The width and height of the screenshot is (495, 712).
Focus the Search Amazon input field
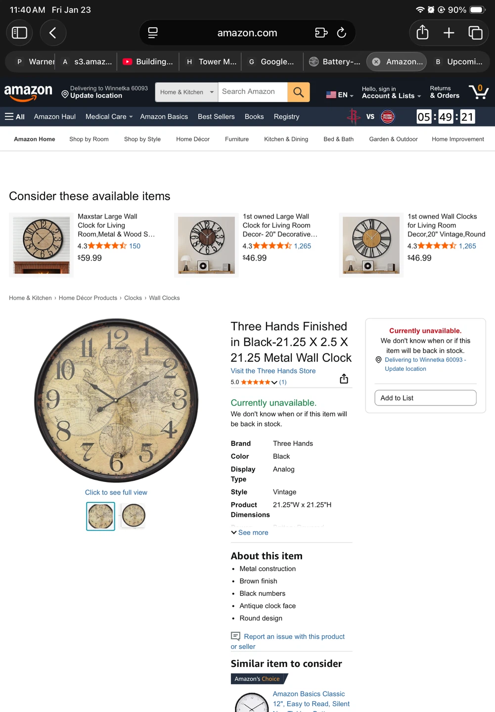coord(253,92)
